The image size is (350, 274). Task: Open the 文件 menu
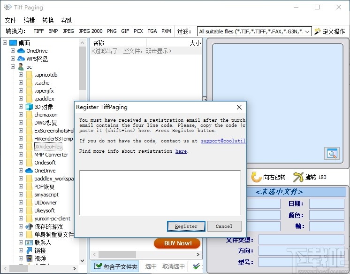(10, 20)
